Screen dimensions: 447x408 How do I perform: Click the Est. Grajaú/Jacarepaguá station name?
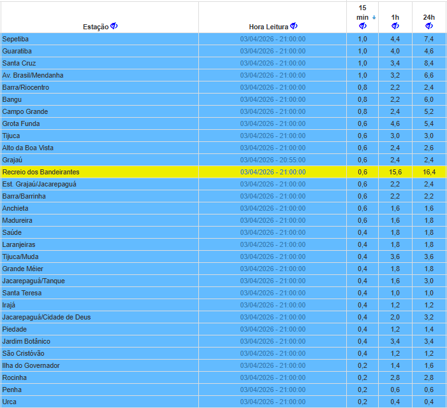(40, 184)
